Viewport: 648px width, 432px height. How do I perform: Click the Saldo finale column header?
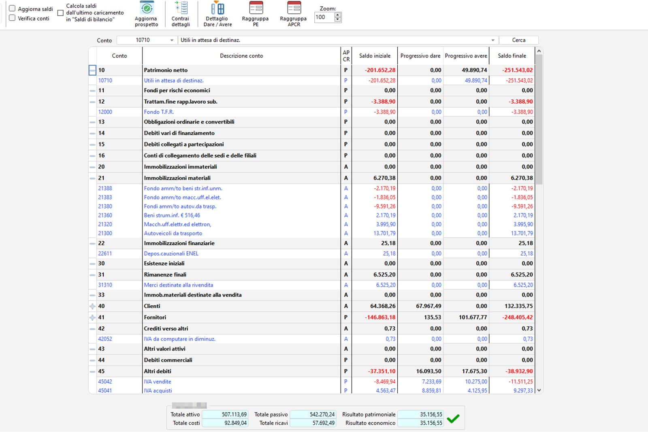(x=512, y=56)
